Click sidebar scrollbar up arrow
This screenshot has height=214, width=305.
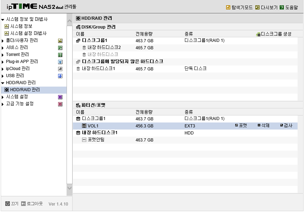(x=69, y=21)
